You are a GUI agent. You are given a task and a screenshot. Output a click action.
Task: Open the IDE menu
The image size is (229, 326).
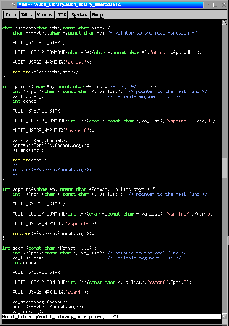click(62, 14)
